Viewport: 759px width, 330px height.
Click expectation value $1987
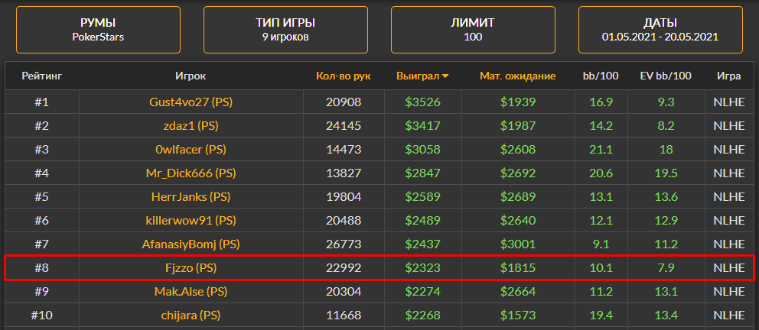tap(518, 125)
